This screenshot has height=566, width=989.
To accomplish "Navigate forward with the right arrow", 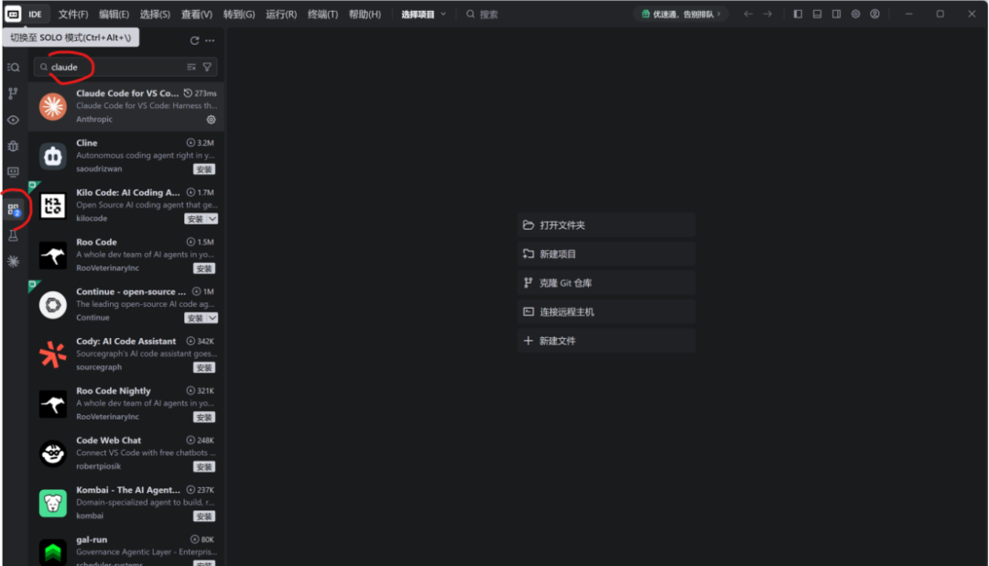I will (767, 14).
